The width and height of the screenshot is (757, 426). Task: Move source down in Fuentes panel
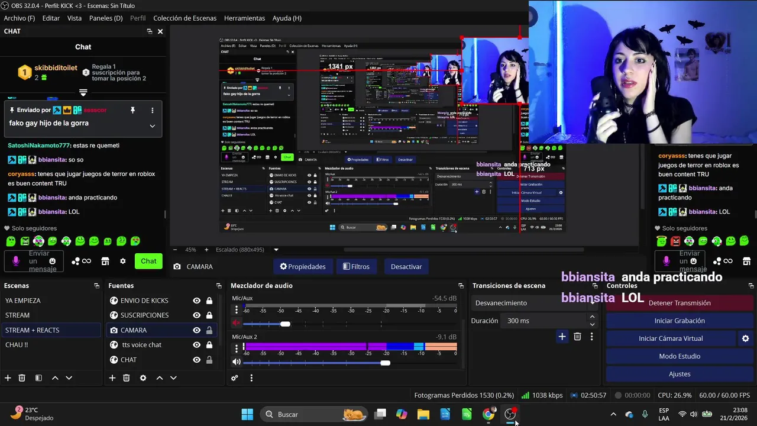(173, 378)
